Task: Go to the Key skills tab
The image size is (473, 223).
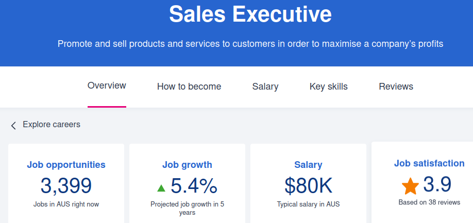Action: [329, 87]
